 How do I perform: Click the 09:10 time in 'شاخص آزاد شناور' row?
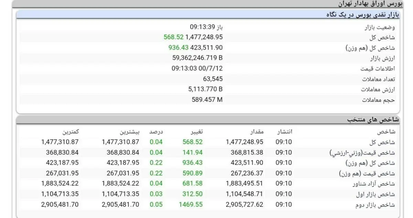click(284, 183)
